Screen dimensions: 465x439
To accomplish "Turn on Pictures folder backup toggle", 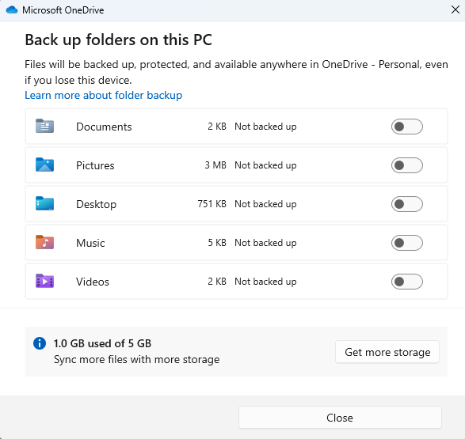I will point(407,165).
